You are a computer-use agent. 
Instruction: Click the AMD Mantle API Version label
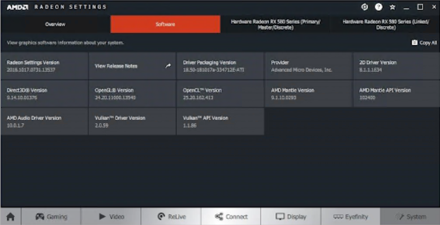385,90
